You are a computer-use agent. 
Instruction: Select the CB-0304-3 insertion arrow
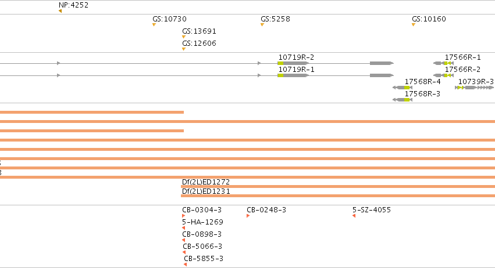coord(183,216)
